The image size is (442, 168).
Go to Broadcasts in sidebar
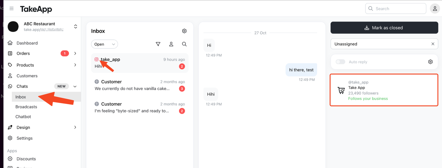click(26, 107)
